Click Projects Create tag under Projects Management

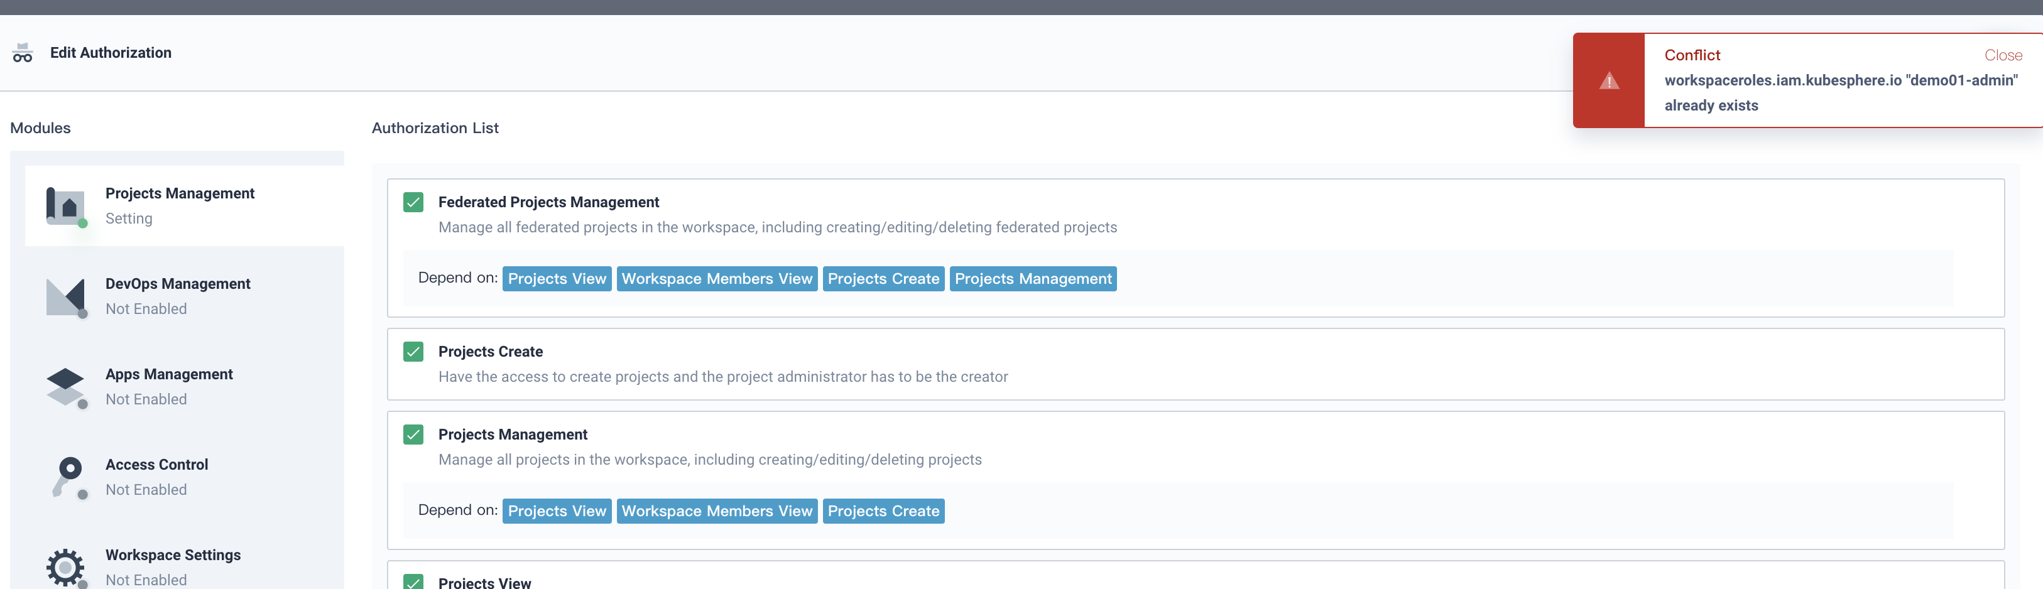pos(883,511)
